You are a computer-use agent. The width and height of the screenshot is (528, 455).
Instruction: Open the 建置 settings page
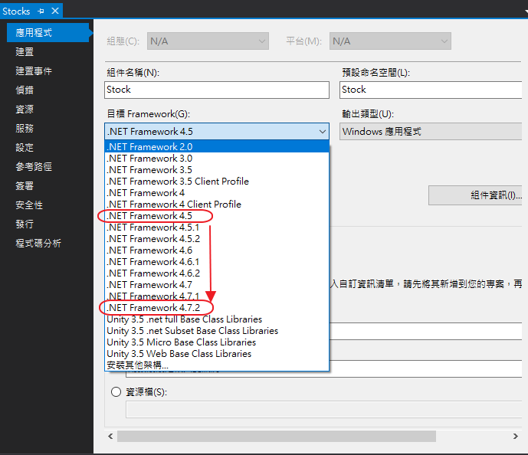point(25,52)
